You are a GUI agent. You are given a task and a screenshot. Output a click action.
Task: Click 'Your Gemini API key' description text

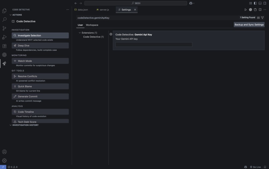point(126,39)
